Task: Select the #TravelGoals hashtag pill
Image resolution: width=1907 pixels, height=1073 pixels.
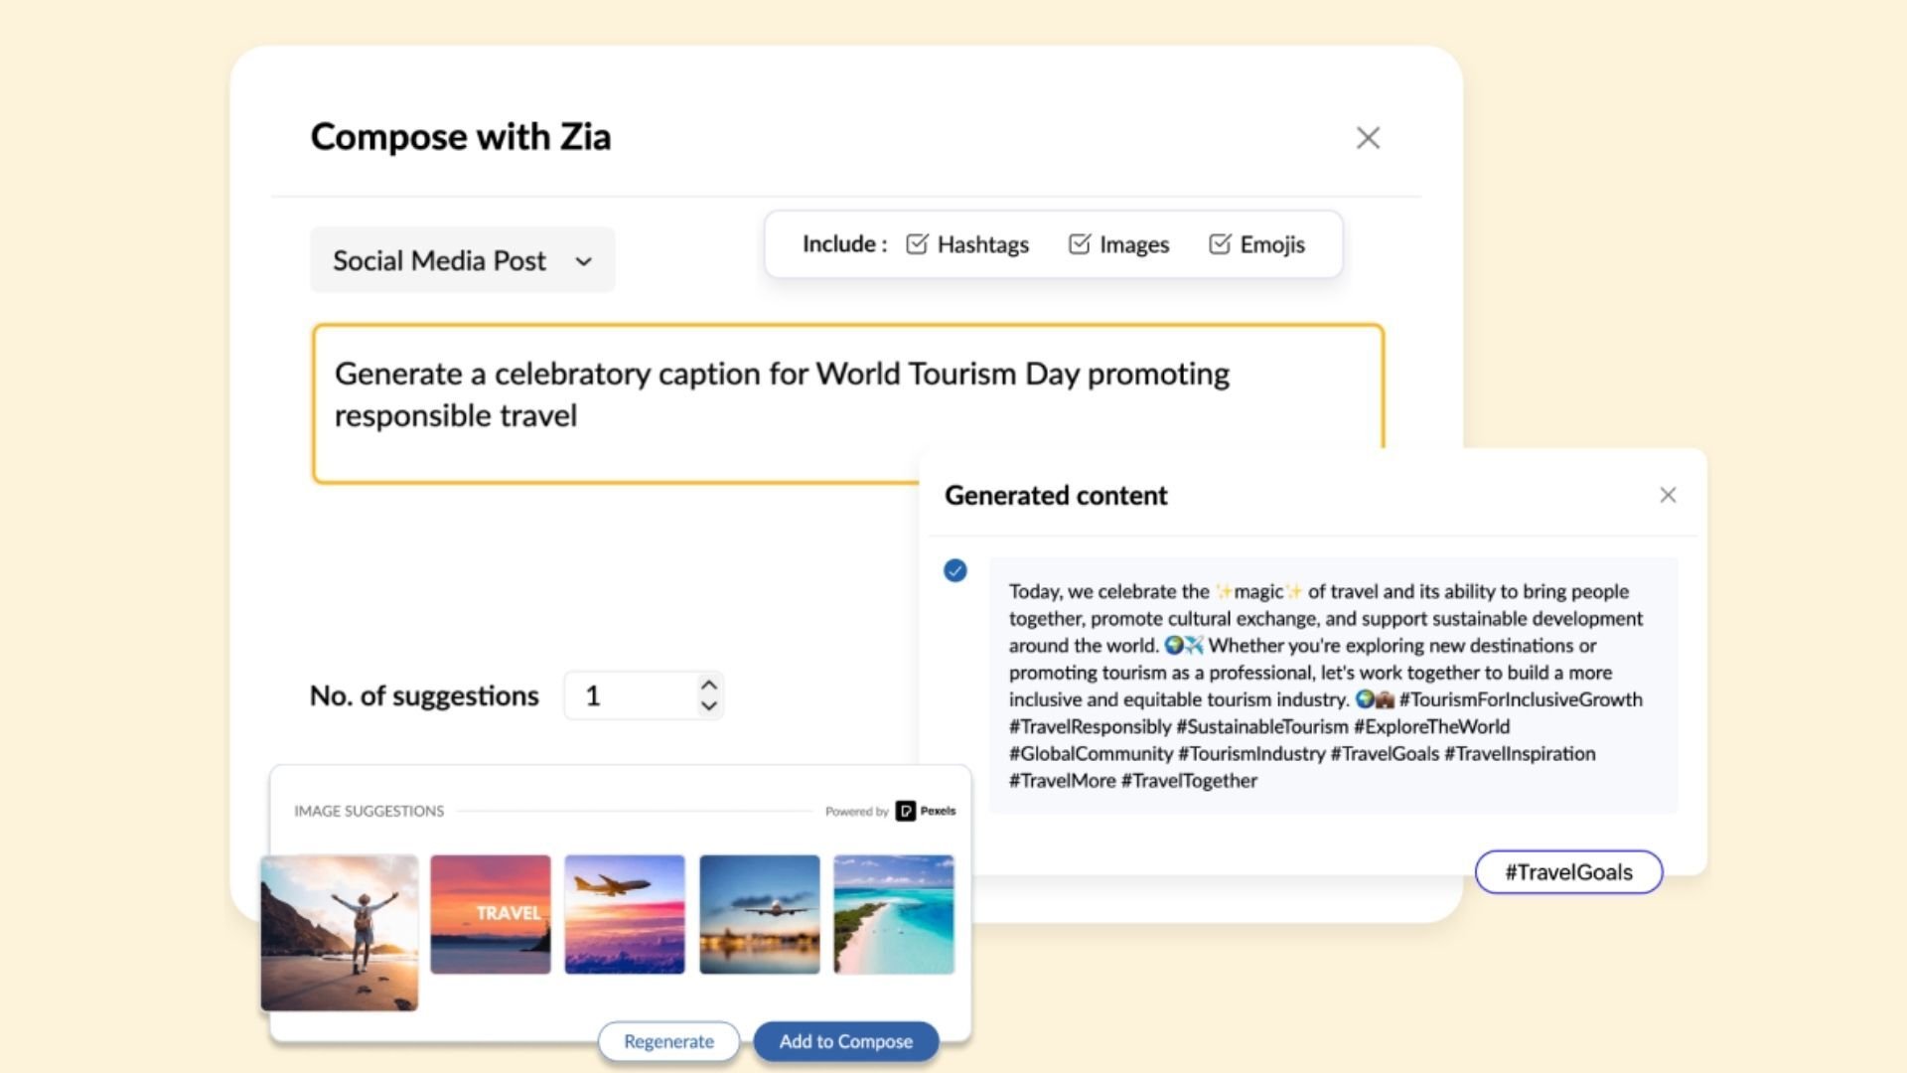Action: (1569, 872)
